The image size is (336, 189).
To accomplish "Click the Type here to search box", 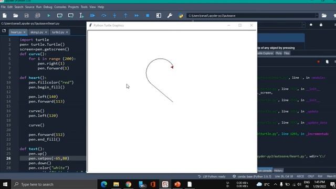I will click(54, 184).
